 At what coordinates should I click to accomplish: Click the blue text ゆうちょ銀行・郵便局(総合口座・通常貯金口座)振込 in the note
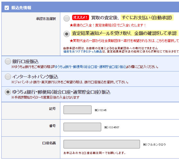coord(90,67)
